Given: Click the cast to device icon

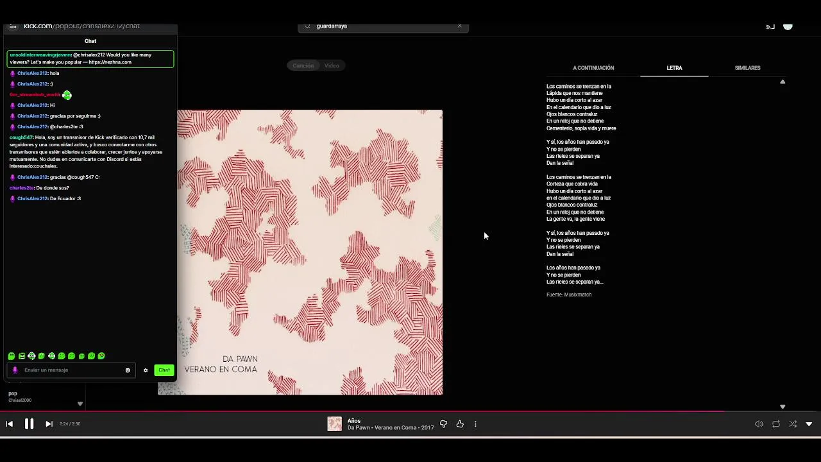Looking at the screenshot, I should coord(770,27).
